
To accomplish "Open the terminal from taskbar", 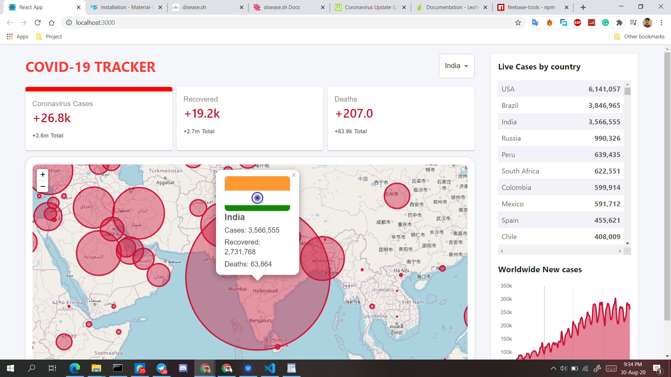I will pos(118,368).
